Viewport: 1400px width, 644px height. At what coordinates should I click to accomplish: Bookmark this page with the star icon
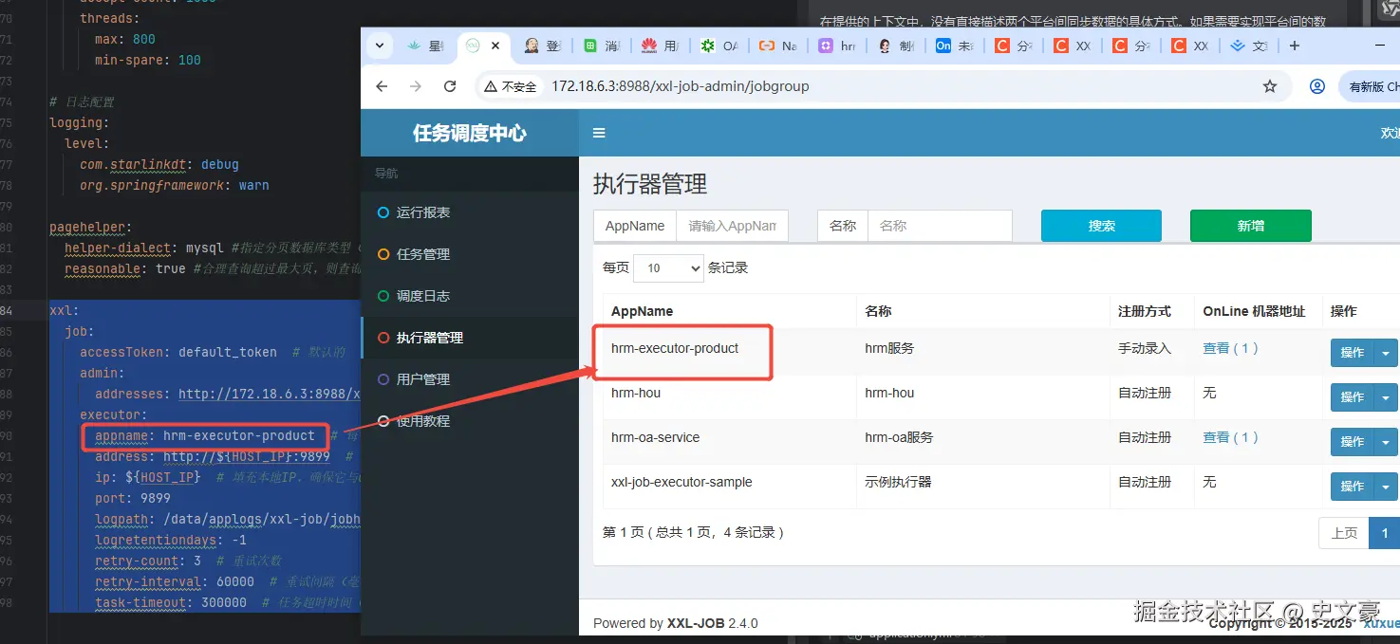pyautogui.click(x=1270, y=86)
